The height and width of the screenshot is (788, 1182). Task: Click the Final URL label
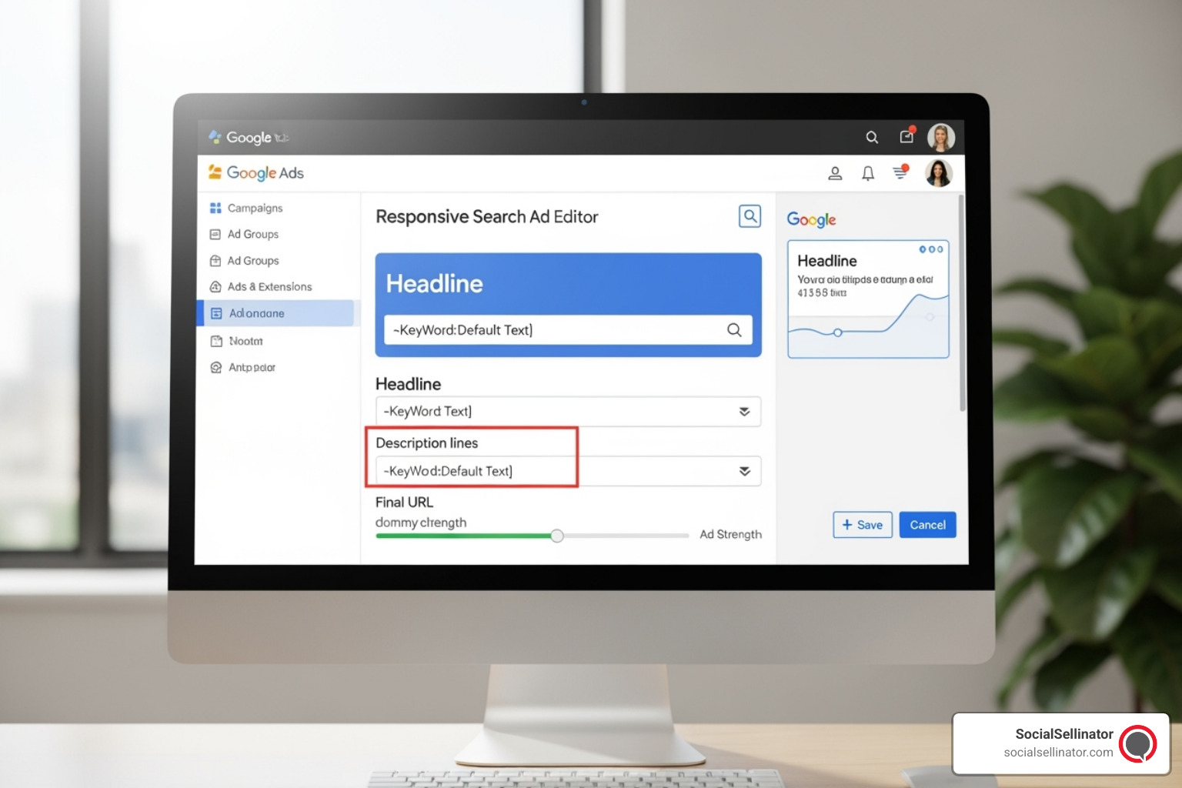pyautogui.click(x=404, y=503)
